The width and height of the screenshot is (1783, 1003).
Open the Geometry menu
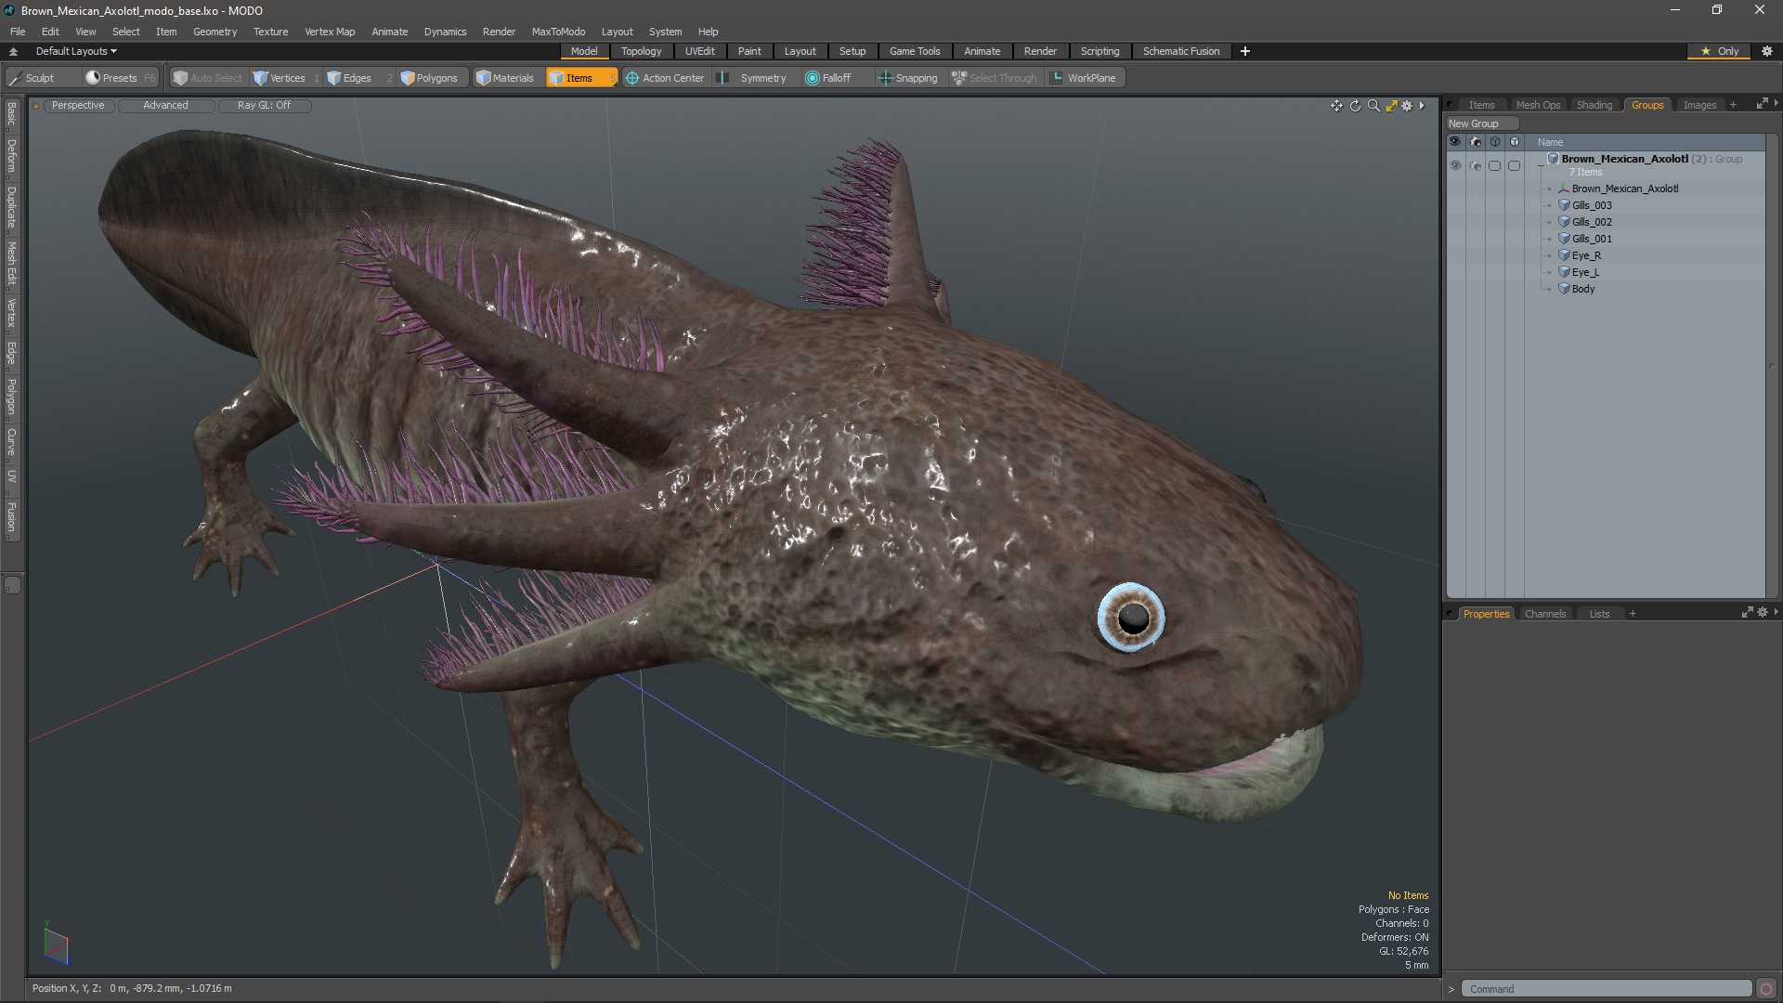click(215, 32)
